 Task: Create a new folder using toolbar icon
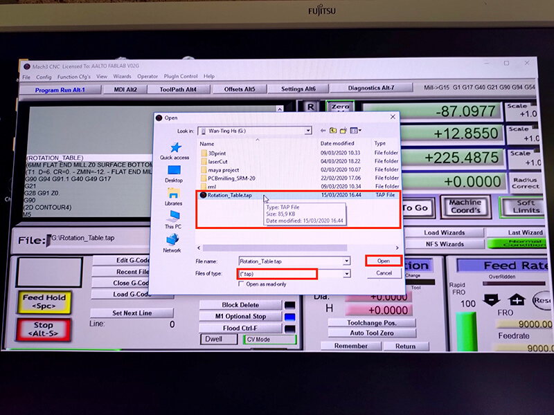[x=343, y=130]
